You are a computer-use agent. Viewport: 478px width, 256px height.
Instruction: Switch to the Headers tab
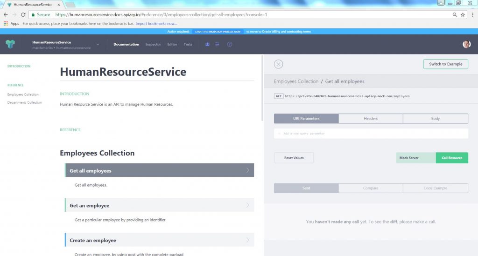click(371, 119)
